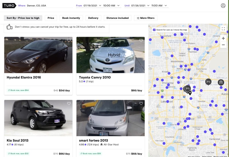Open the Kia Soul 2013 listing title
The width and height of the screenshot is (229, 157).
click(x=17, y=140)
